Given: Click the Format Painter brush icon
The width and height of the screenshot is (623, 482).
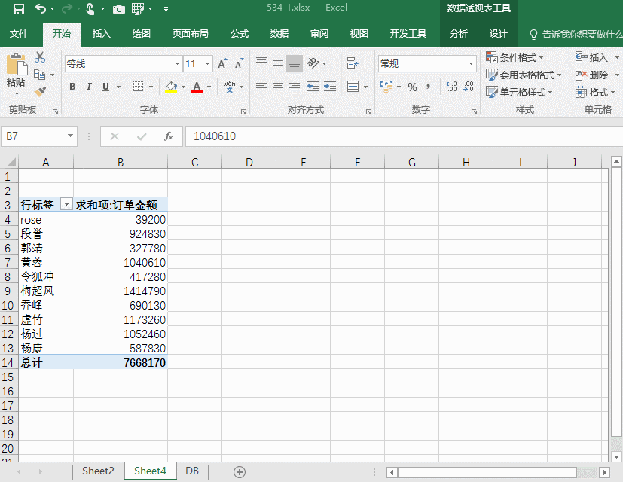Looking at the screenshot, I should 40,91.
